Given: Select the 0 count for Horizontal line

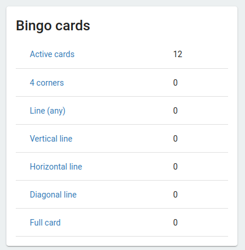Looking at the screenshot, I should click(x=176, y=167).
